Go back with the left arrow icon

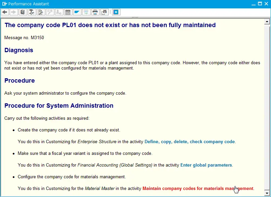click(x=5, y=12)
